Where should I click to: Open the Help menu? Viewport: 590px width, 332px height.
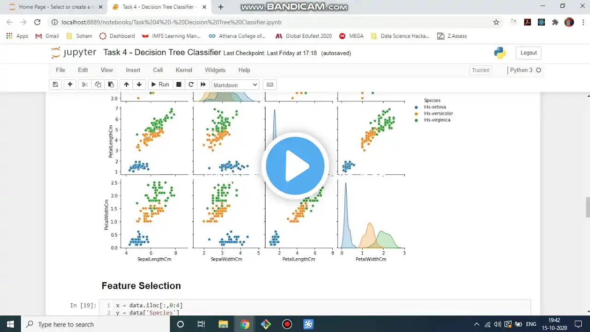coord(244,70)
